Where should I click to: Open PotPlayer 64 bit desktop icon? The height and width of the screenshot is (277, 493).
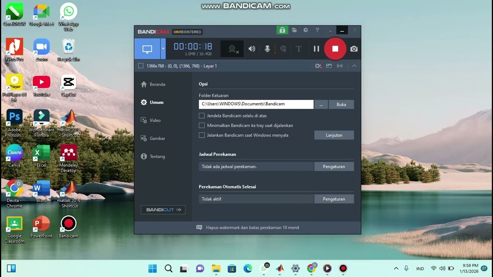(14, 88)
